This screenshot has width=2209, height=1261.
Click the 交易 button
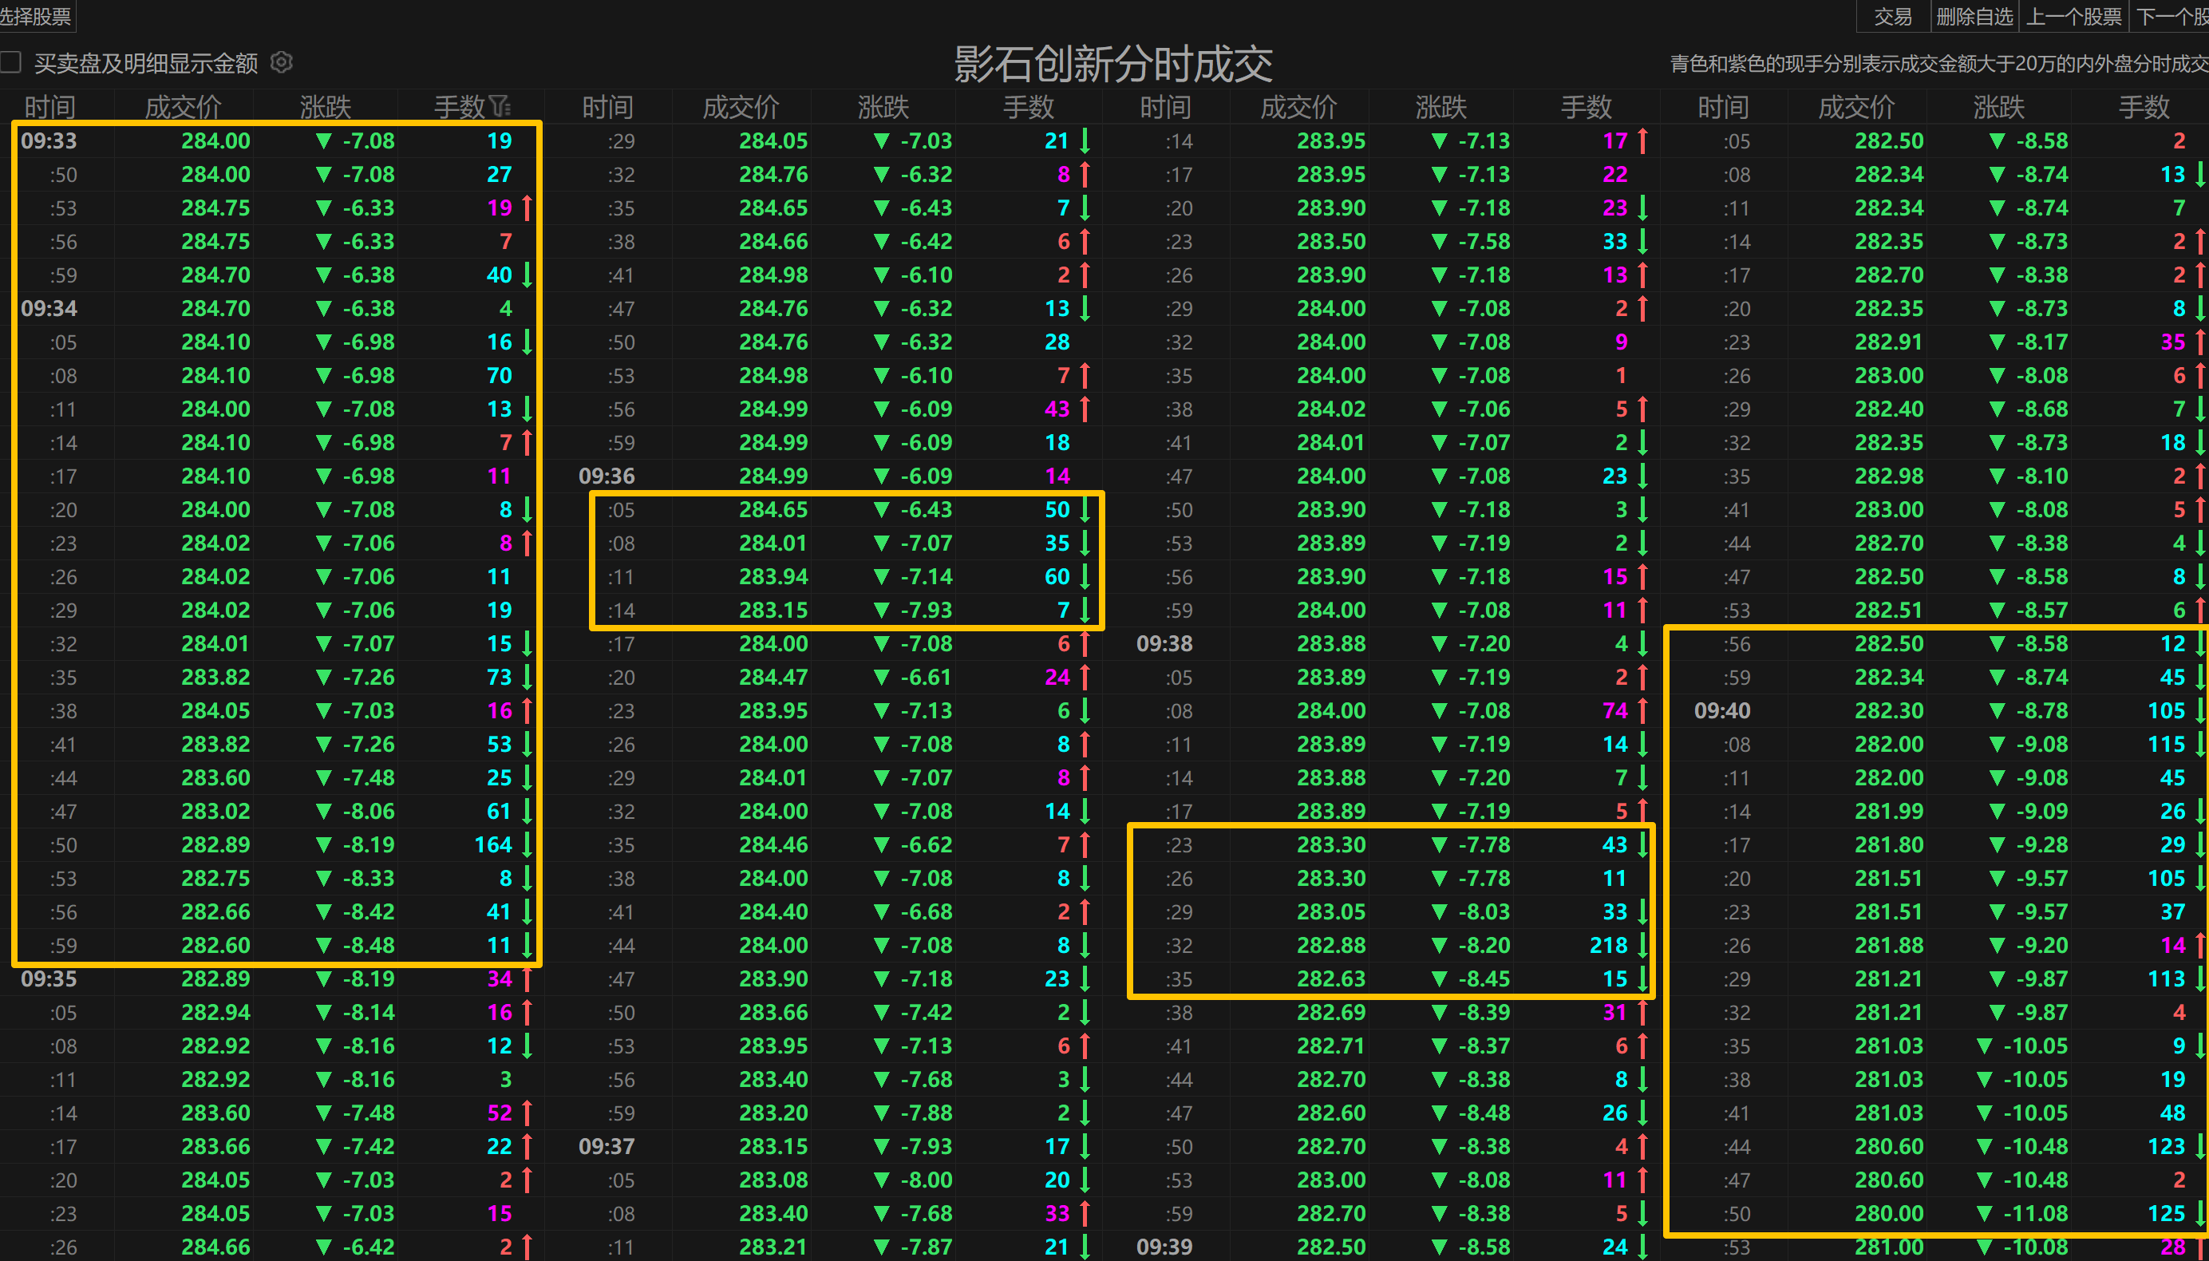(x=1892, y=16)
